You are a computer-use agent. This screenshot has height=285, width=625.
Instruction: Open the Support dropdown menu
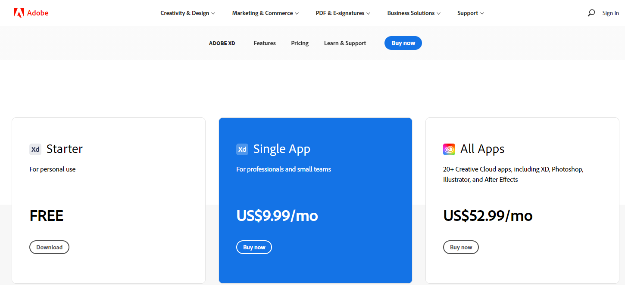(x=470, y=13)
